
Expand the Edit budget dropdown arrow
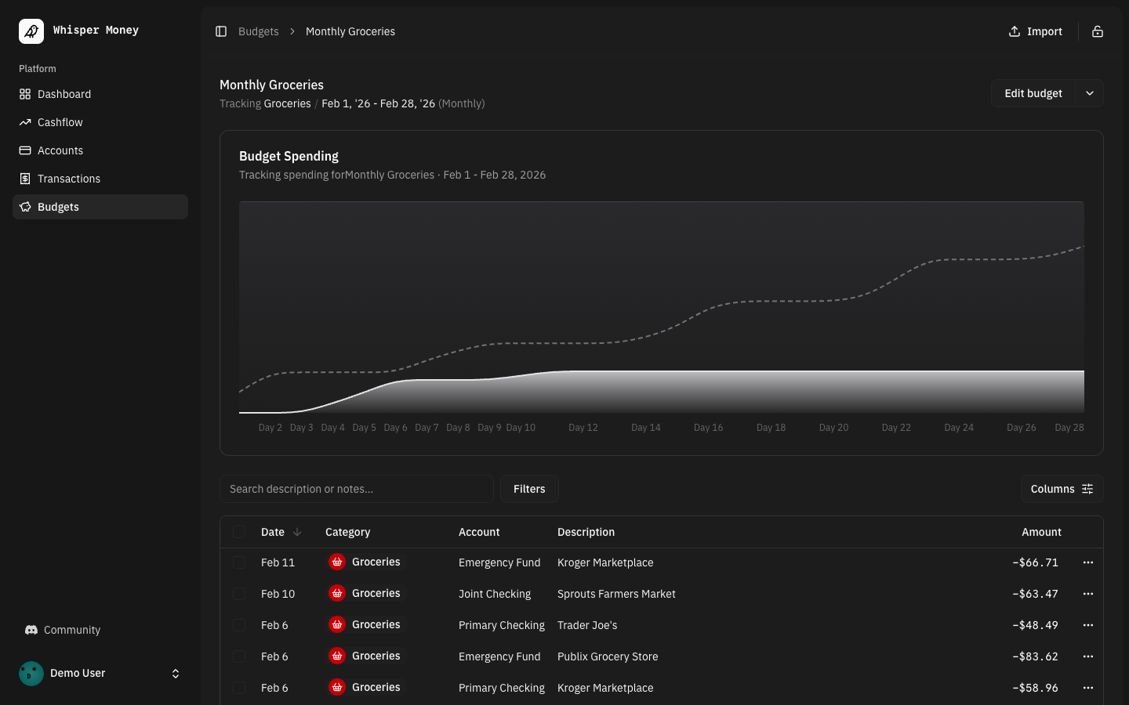(1089, 93)
